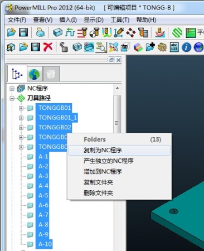Open the recycle bin explorer tab
Screen dimensions: 204x251
(51, 74)
